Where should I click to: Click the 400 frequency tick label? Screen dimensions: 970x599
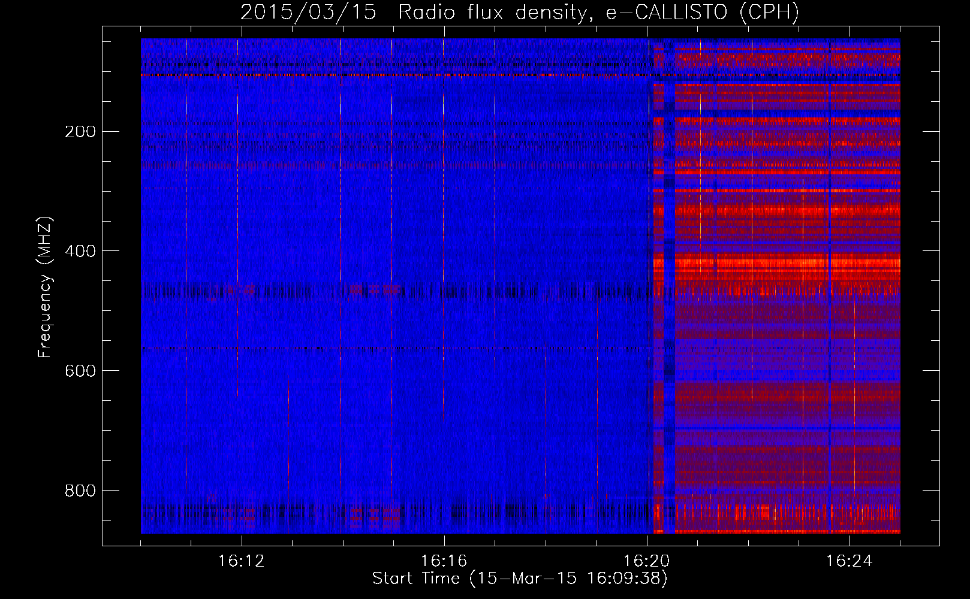click(x=80, y=251)
